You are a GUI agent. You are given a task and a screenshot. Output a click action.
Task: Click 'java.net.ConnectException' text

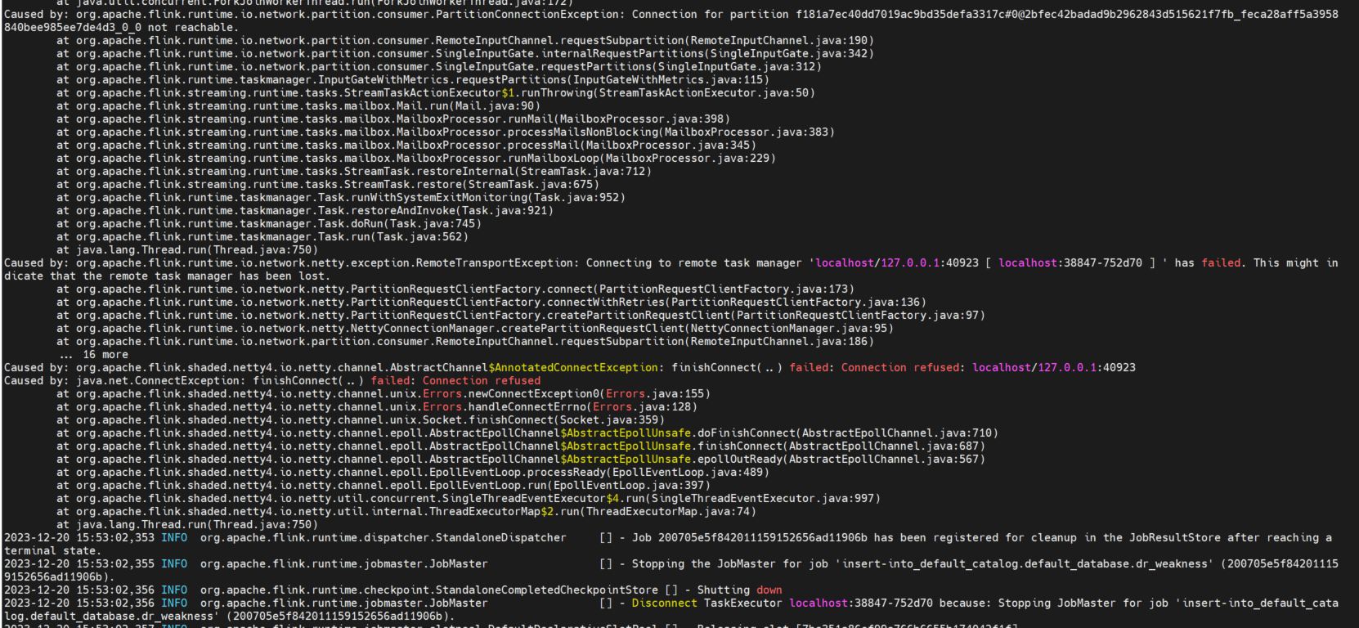158,380
